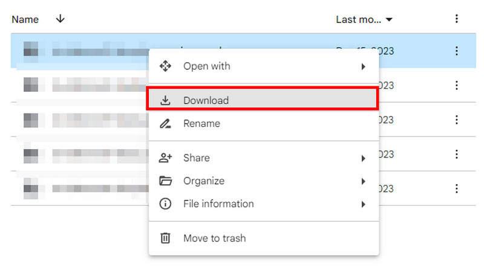This screenshot has height=271, width=484.
Task: Expand the Organize submenu arrow
Action: (x=364, y=181)
